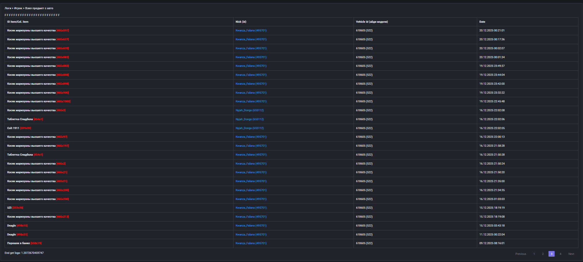Click the ID item/Col. item column header
Image resolution: width=583 pixels, height=262 pixels.
tap(18, 22)
